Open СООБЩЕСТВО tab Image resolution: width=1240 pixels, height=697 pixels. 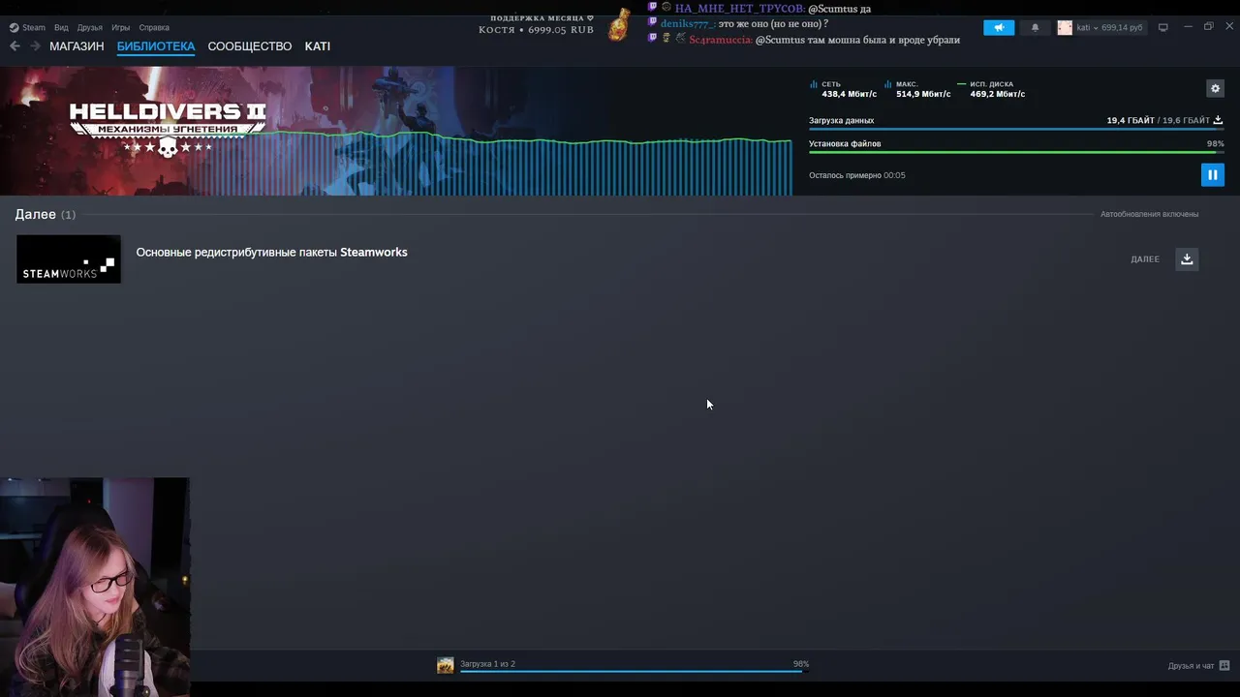coord(250,46)
